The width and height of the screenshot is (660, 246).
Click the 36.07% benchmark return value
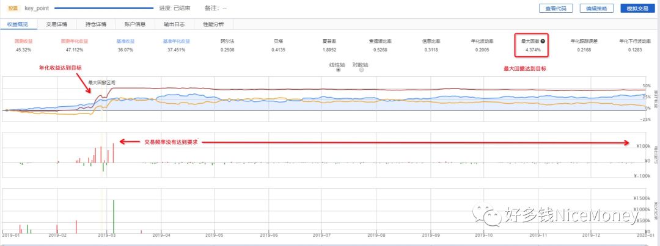(125, 49)
